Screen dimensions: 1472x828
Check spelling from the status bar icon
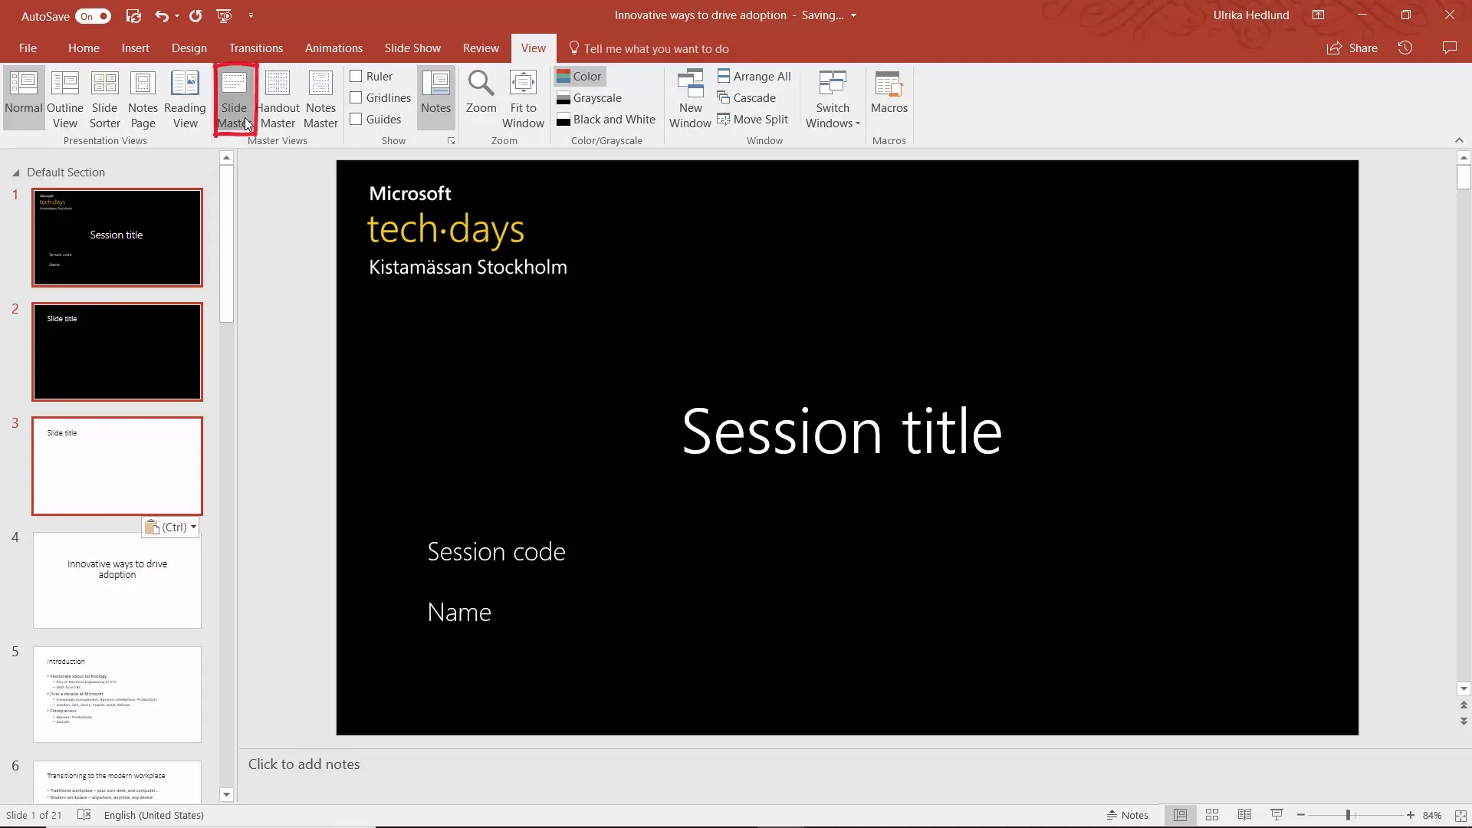84,815
